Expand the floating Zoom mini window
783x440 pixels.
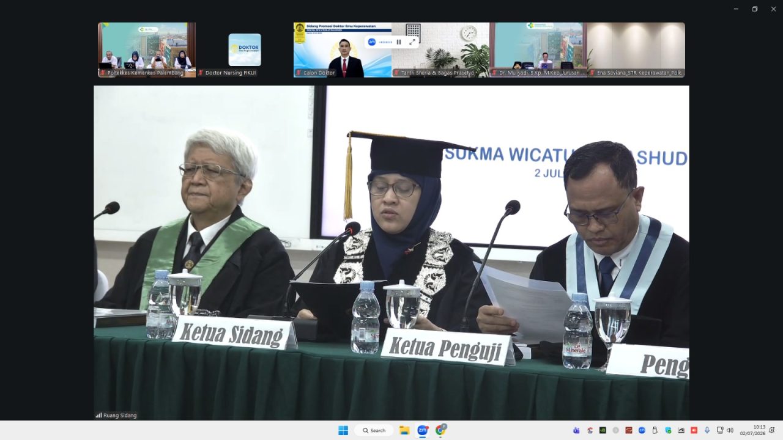pyautogui.click(x=412, y=42)
